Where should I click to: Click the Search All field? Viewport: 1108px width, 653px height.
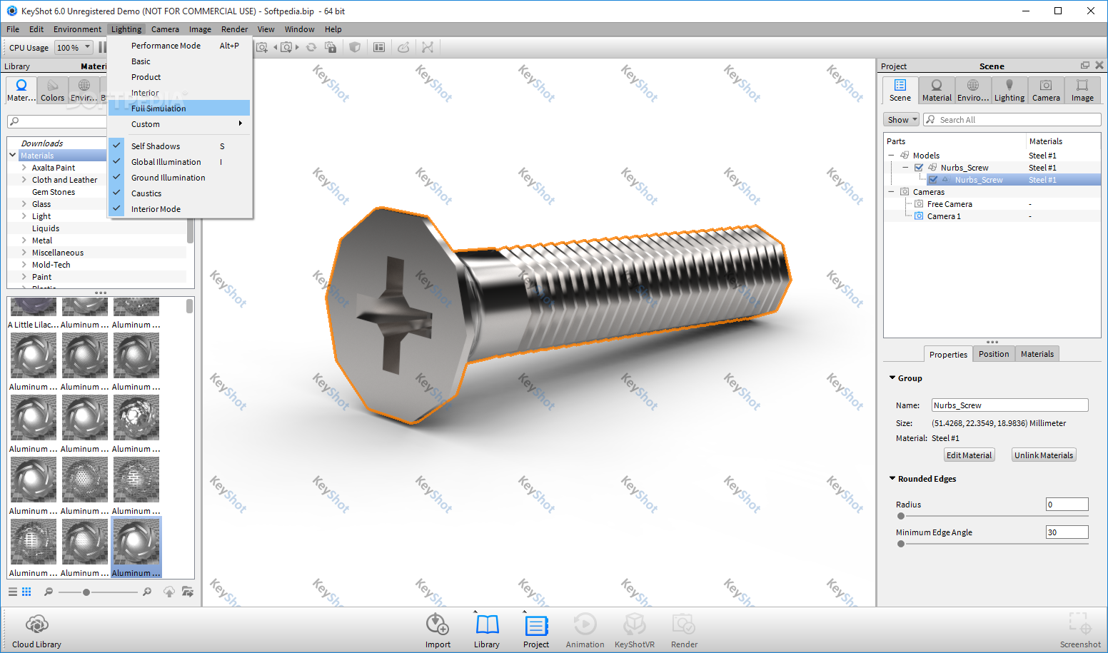point(1012,120)
